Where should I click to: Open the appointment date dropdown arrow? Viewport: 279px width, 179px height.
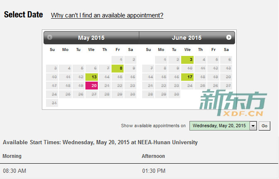253,126
